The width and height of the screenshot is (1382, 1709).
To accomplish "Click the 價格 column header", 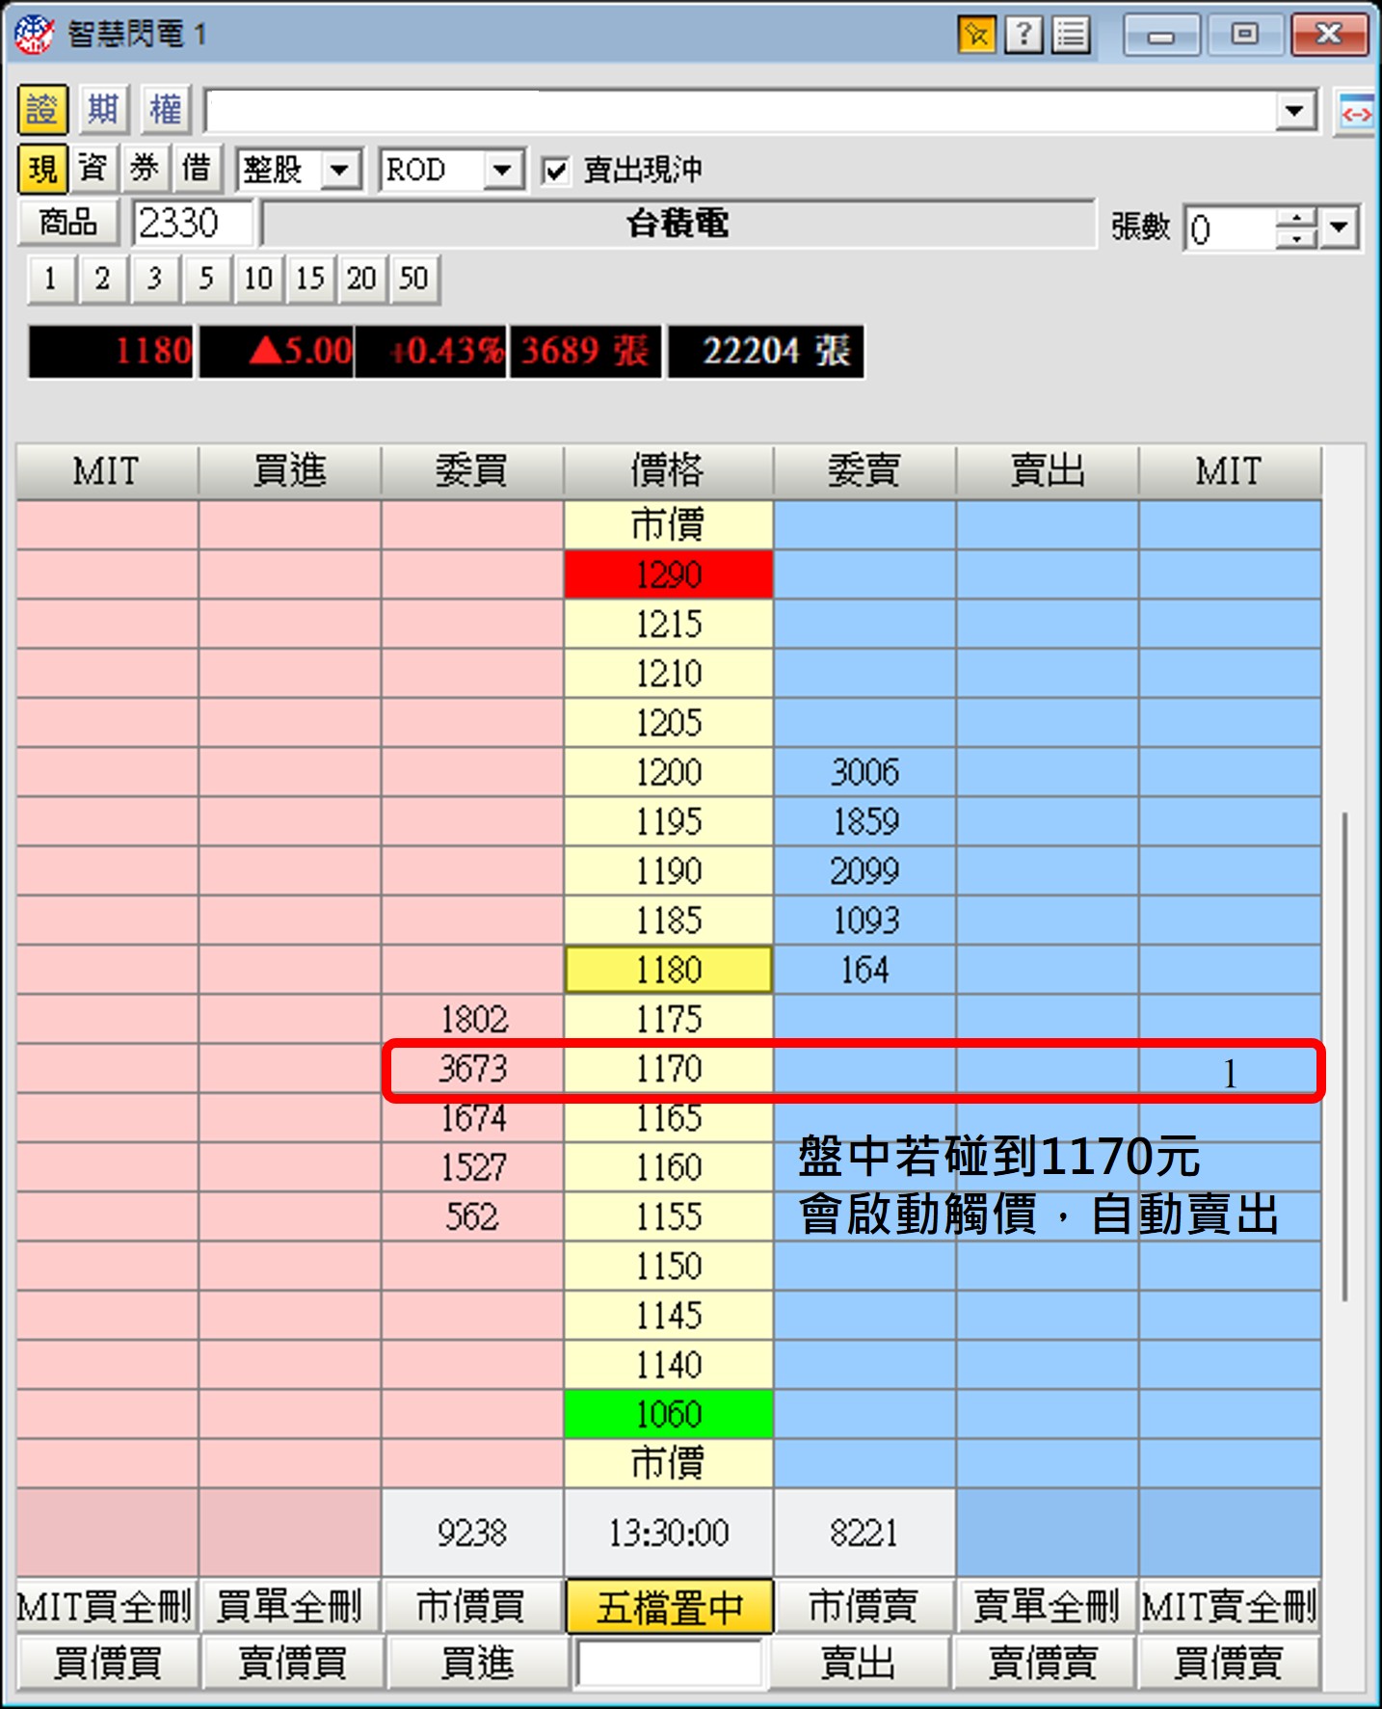I will point(668,471).
